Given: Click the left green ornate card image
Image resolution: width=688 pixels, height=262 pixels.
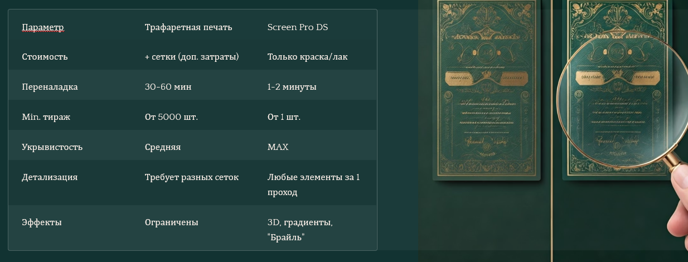Looking at the screenshot, I should (x=488, y=89).
